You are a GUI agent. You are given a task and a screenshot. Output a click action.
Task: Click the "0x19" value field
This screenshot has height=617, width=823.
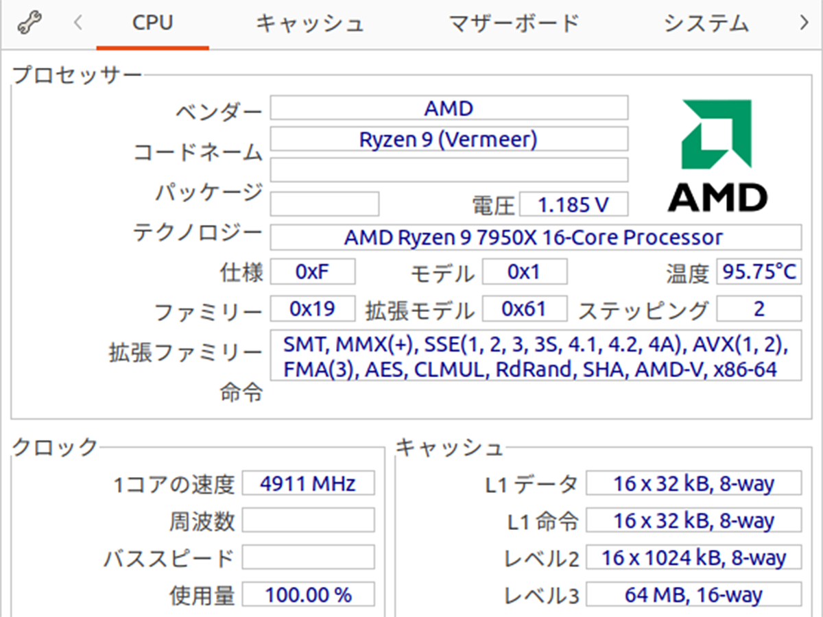[313, 308]
